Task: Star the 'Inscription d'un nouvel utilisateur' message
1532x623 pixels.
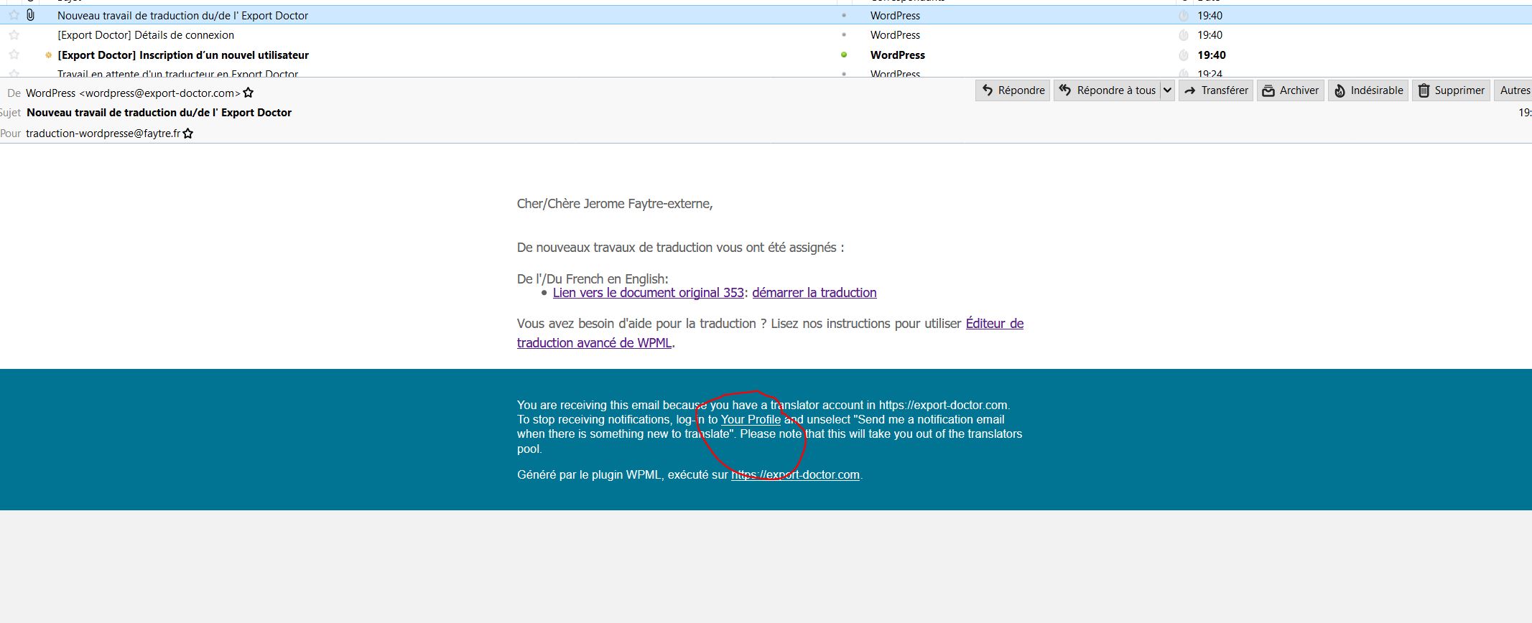Action: click(14, 55)
